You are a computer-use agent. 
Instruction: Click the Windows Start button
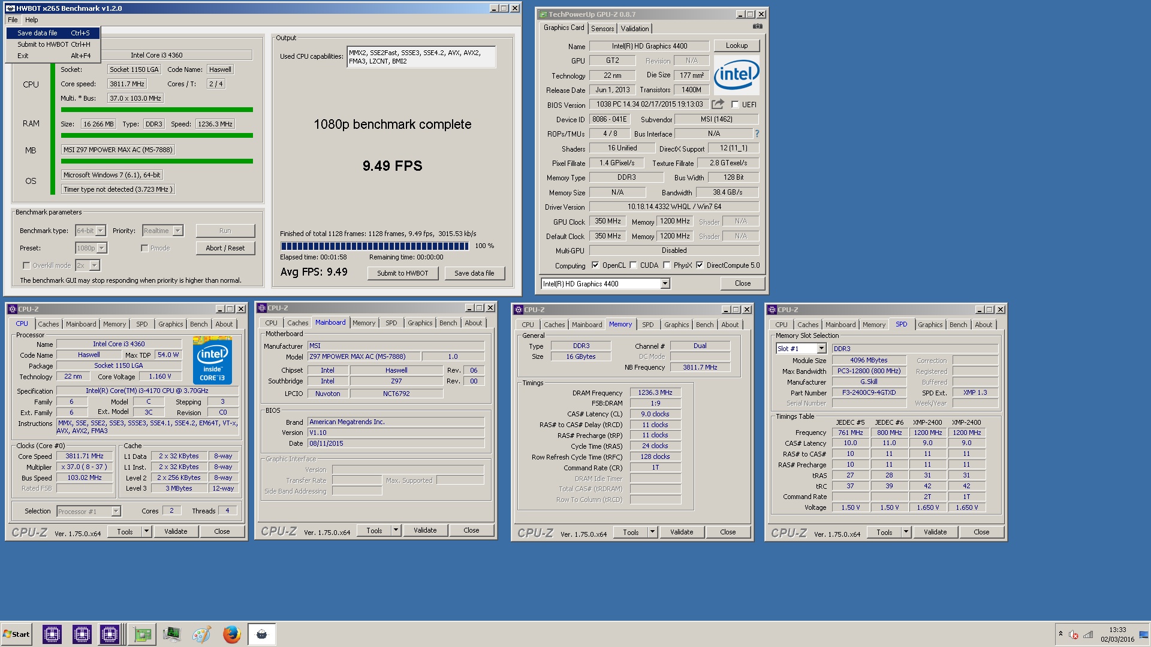point(16,634)
